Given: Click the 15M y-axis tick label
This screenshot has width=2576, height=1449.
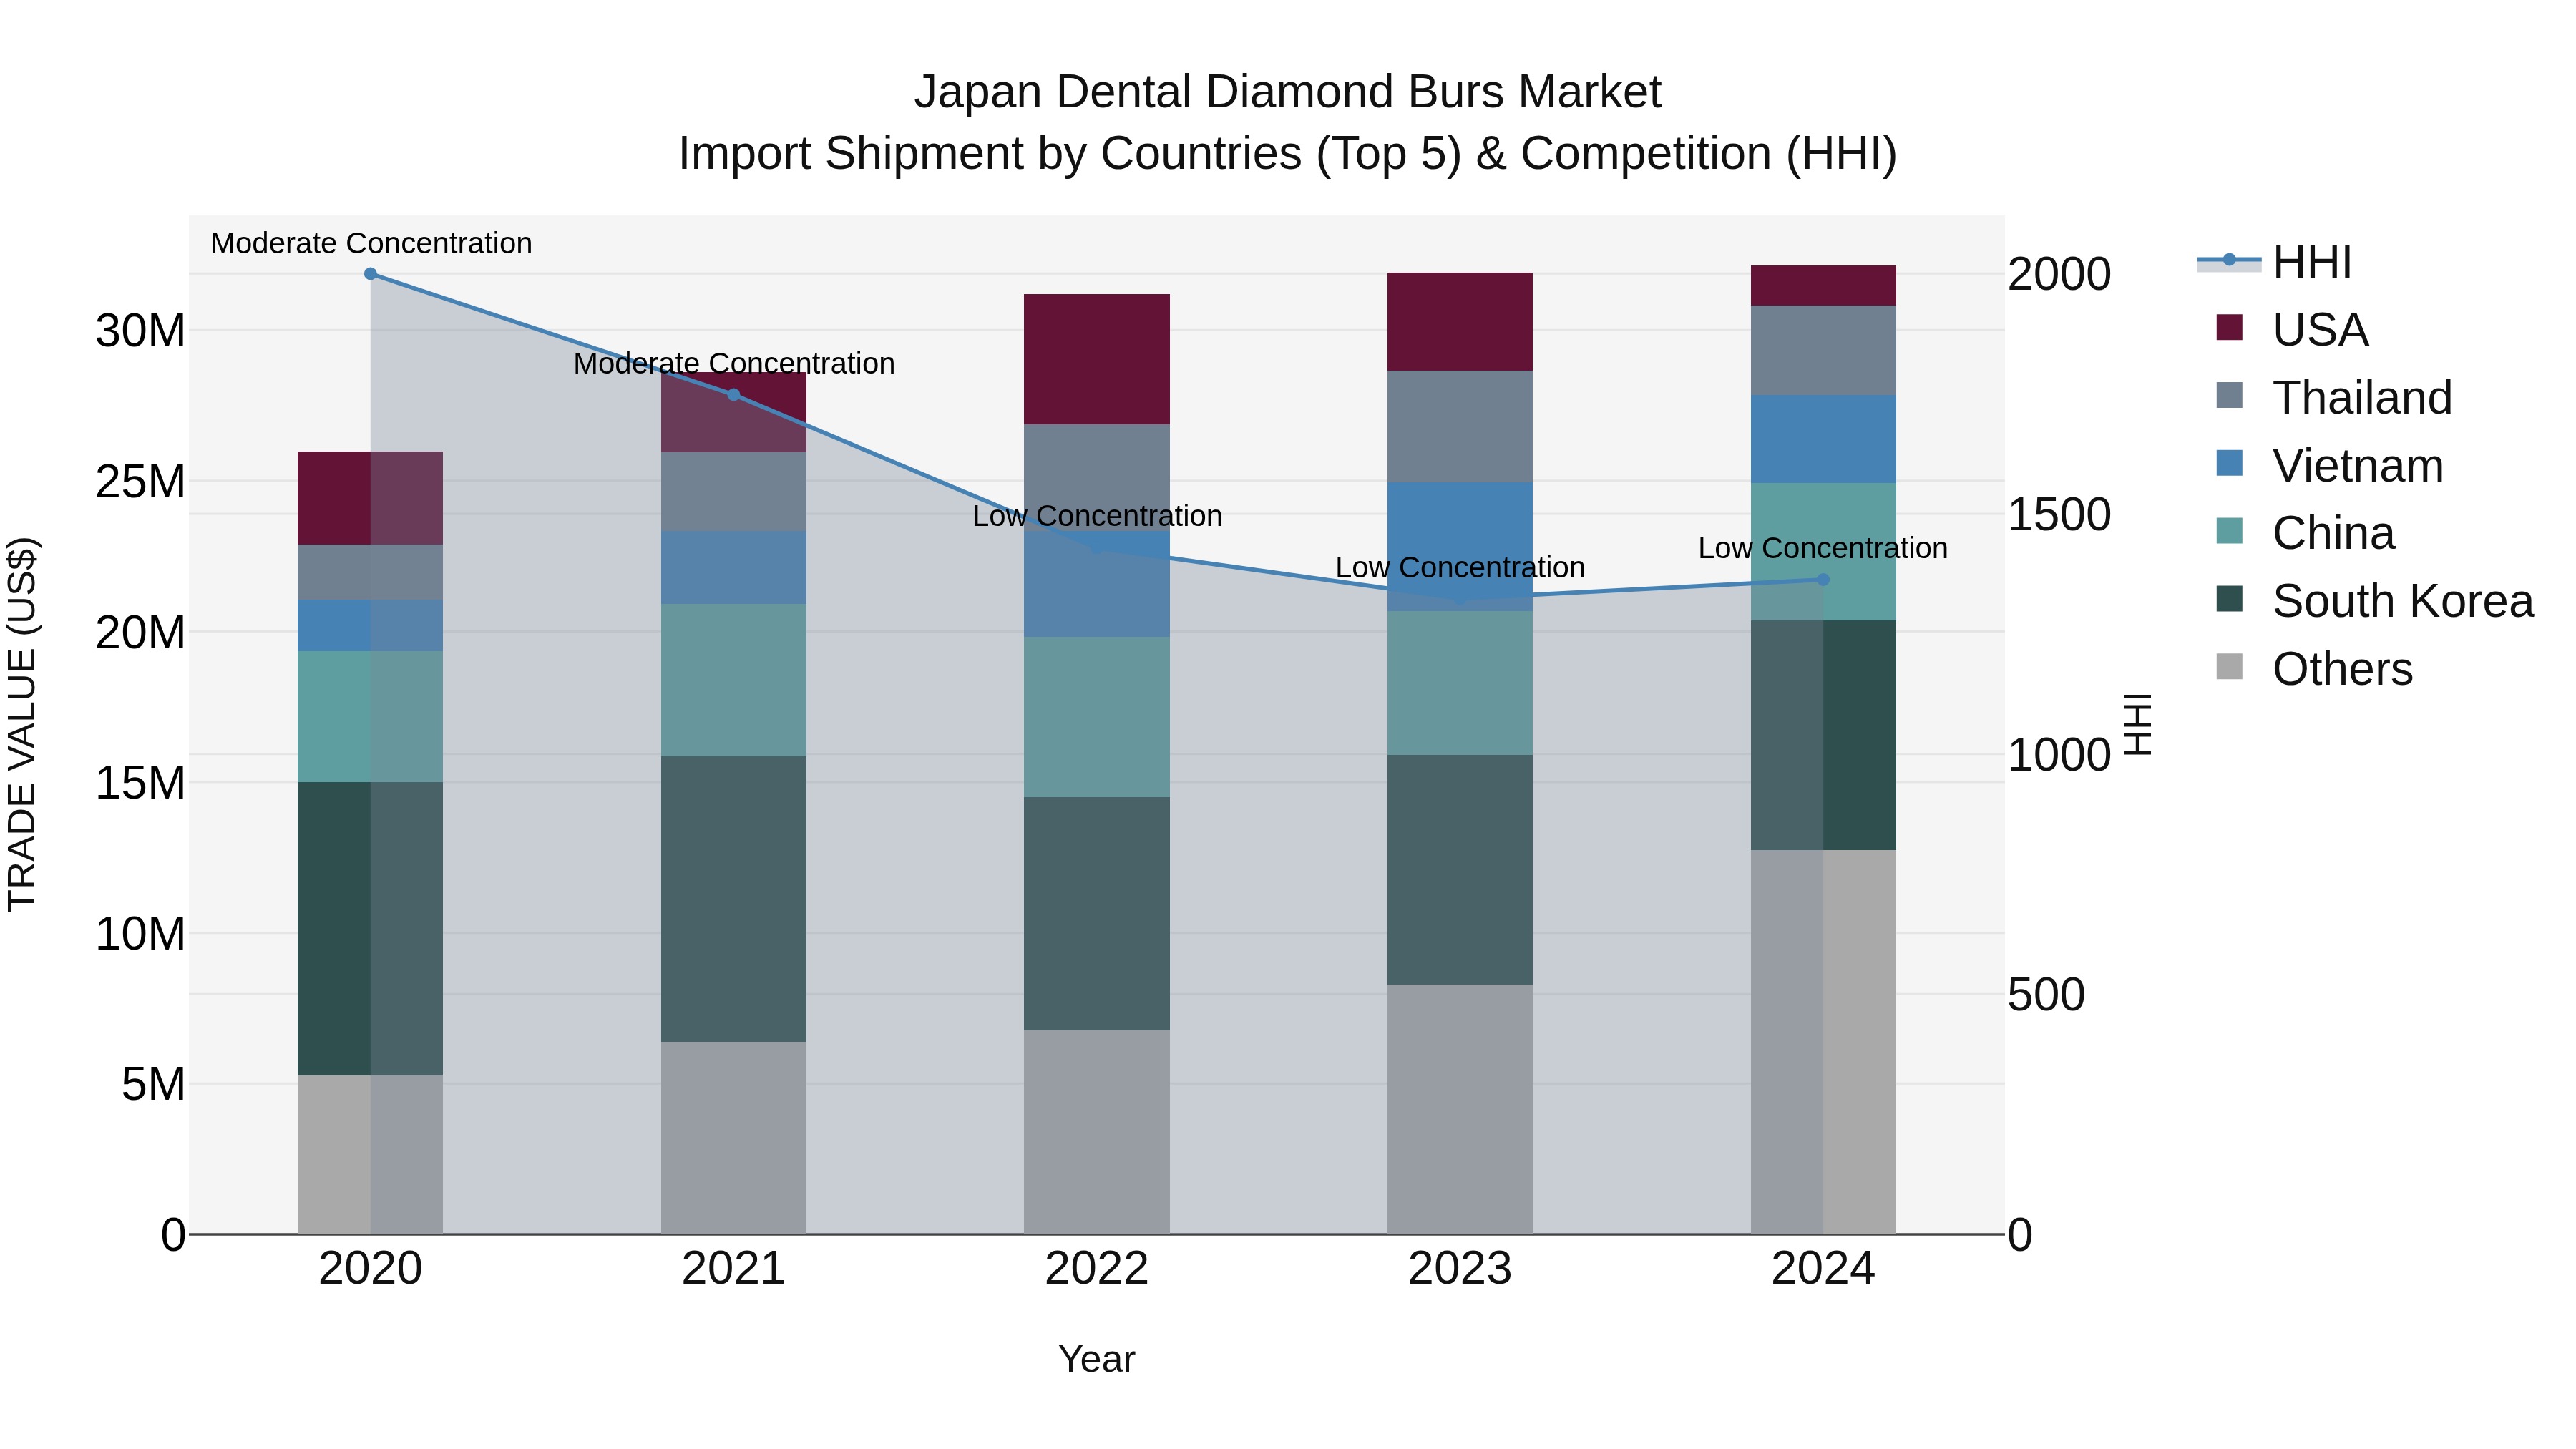Looking at the screenshot, I should (x=140, y=783).
